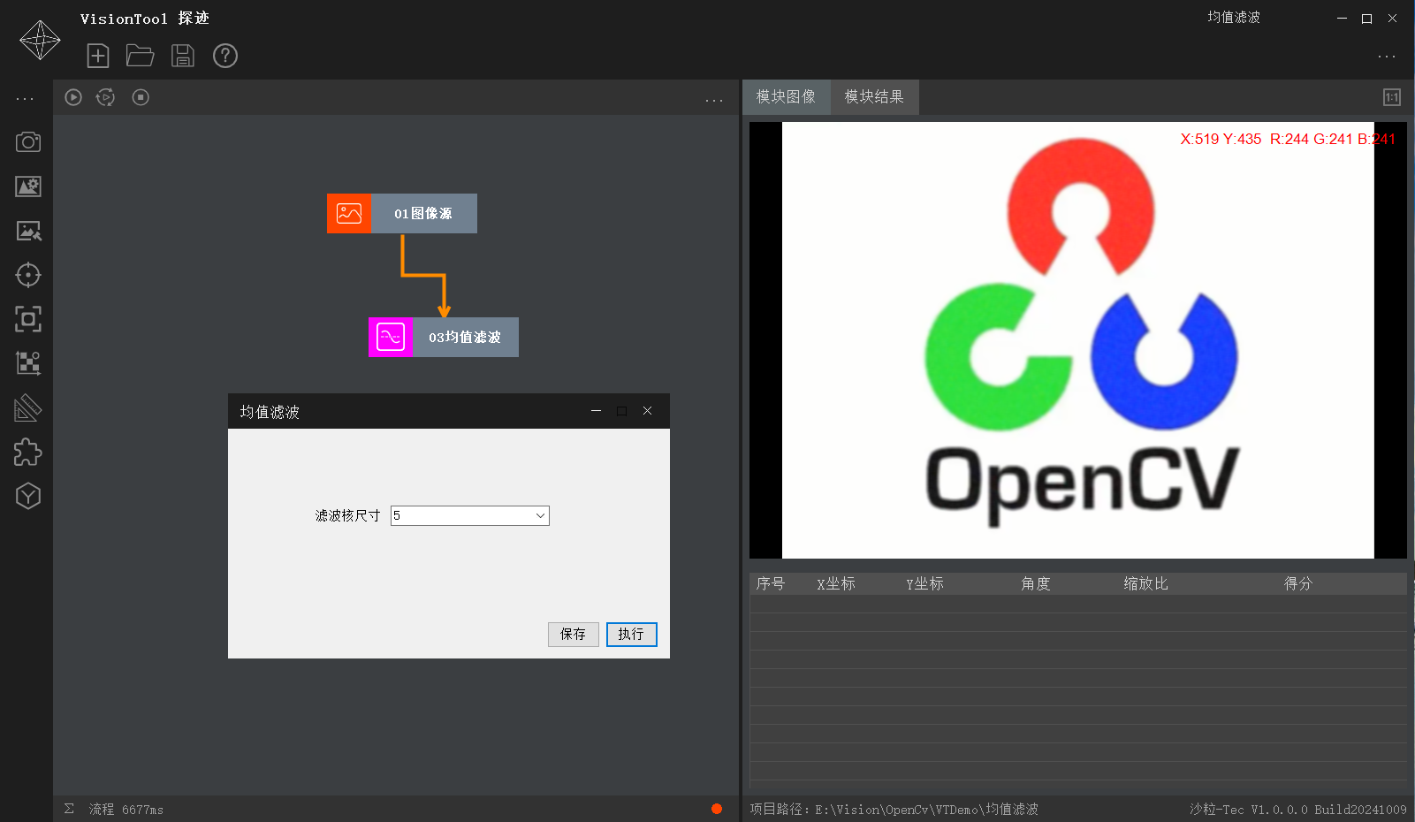Open a project with the folder icon
This screenshot has height=822, width=1415.
141,56
